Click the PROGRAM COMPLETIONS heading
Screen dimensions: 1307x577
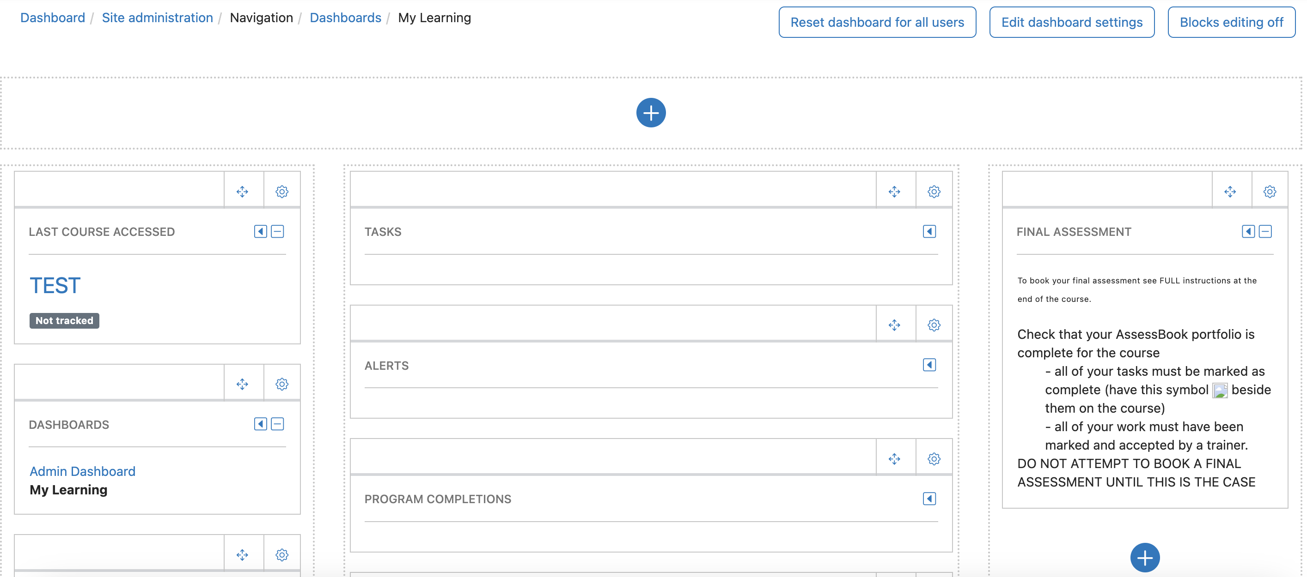coord(438,499)
